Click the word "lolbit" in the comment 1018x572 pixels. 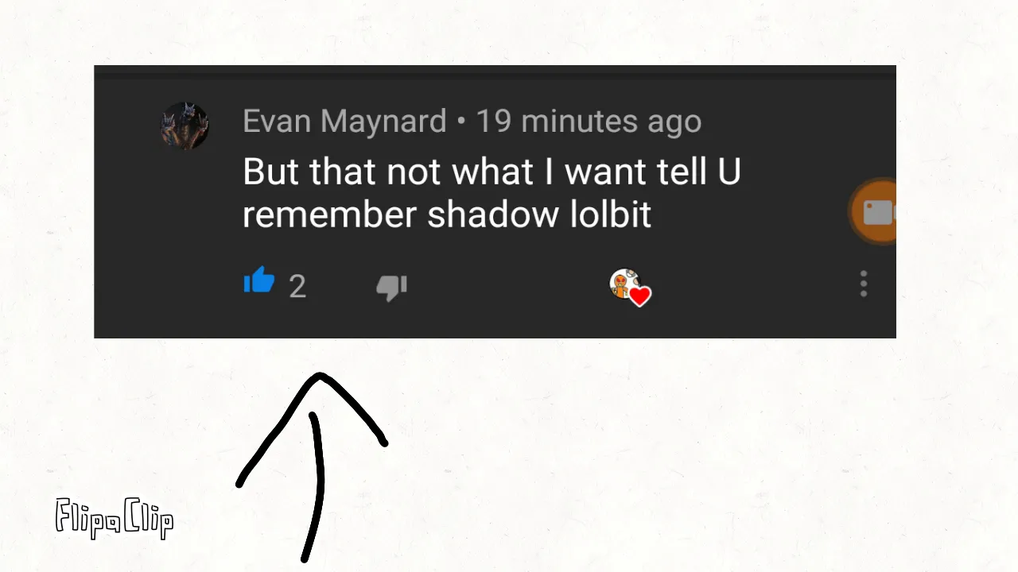pos(611,214)
